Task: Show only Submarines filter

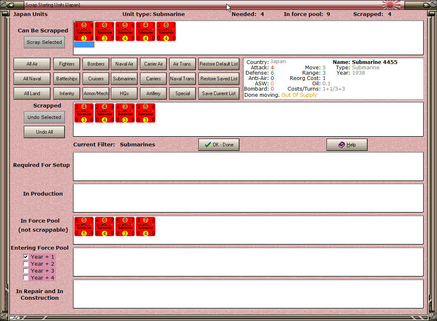Action: [x=124, y=79]
